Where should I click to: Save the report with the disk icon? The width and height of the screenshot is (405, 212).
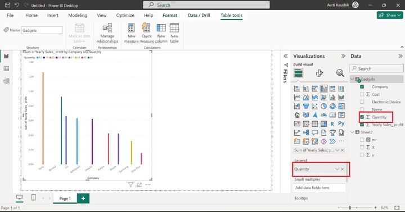(x=7, y=5)
